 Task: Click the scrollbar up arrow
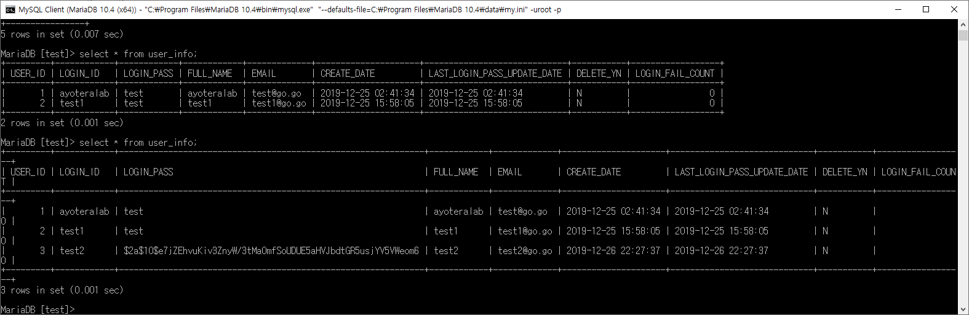[963, 24]
